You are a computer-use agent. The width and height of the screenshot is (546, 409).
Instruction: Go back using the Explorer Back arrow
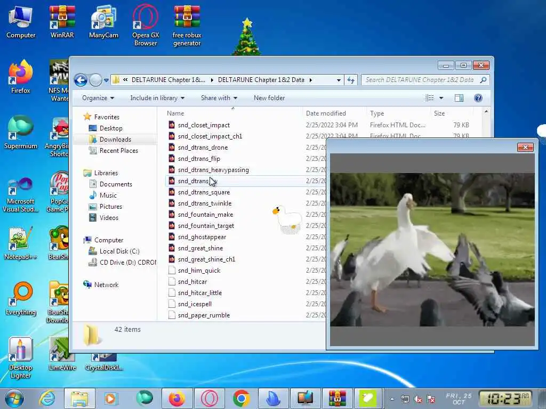point(81,80)
